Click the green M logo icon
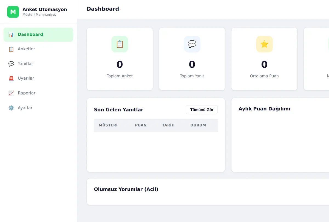The width and height of the screenshot is (329, 222). pos(13,12)
